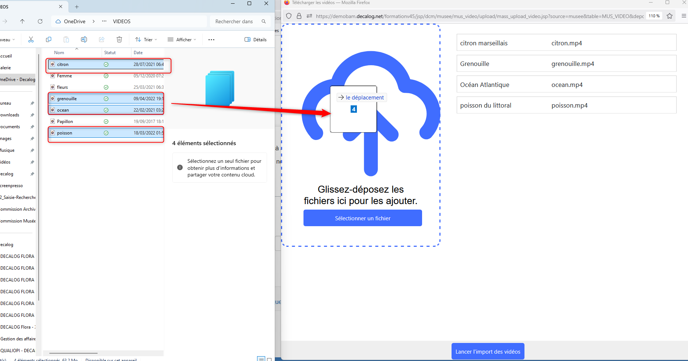Image resolution: width=688 pixels, height=361 pixels.
Task: Click the Copy icon in Explorer toolbar
Action: [x=49, y=39]
